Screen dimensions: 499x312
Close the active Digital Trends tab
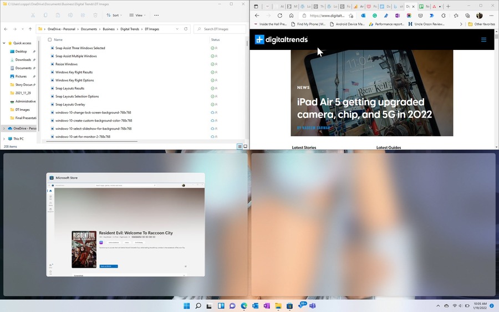[414, 6]
